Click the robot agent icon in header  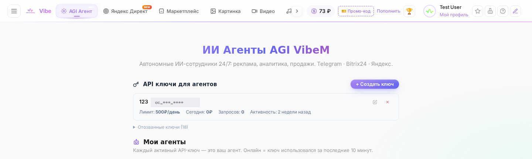click(x=490, y=11)
